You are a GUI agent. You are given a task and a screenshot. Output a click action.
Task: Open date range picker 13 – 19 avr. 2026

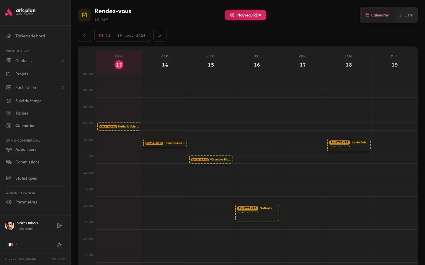point(122,35)
